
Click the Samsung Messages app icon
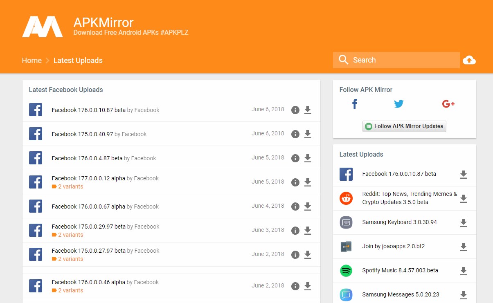tap(346, 295)
